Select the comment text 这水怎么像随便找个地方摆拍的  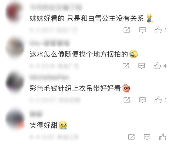pyautogui.click(x=79, y=54)
